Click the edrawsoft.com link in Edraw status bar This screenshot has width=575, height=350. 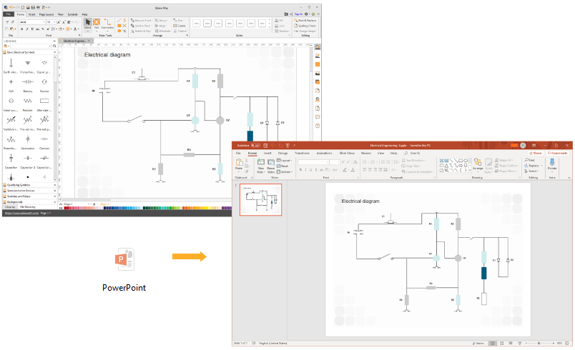(x=21, y=213)
